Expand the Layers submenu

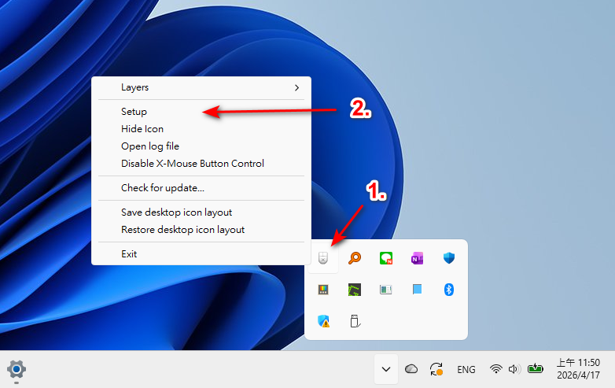click(x=201, y=87)
